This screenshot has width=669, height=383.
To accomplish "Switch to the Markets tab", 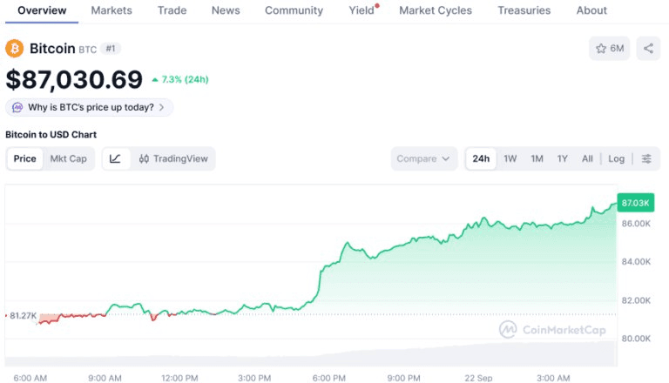I will [x=111, y=10].
